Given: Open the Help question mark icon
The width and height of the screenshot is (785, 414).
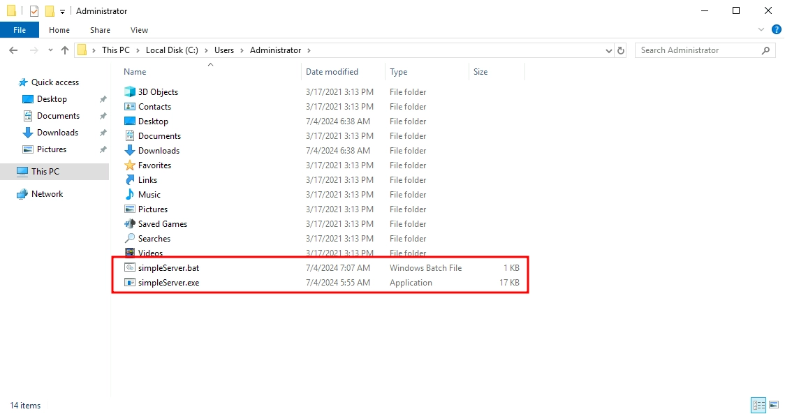Looking at the screenshot, I should click(776, 30).
